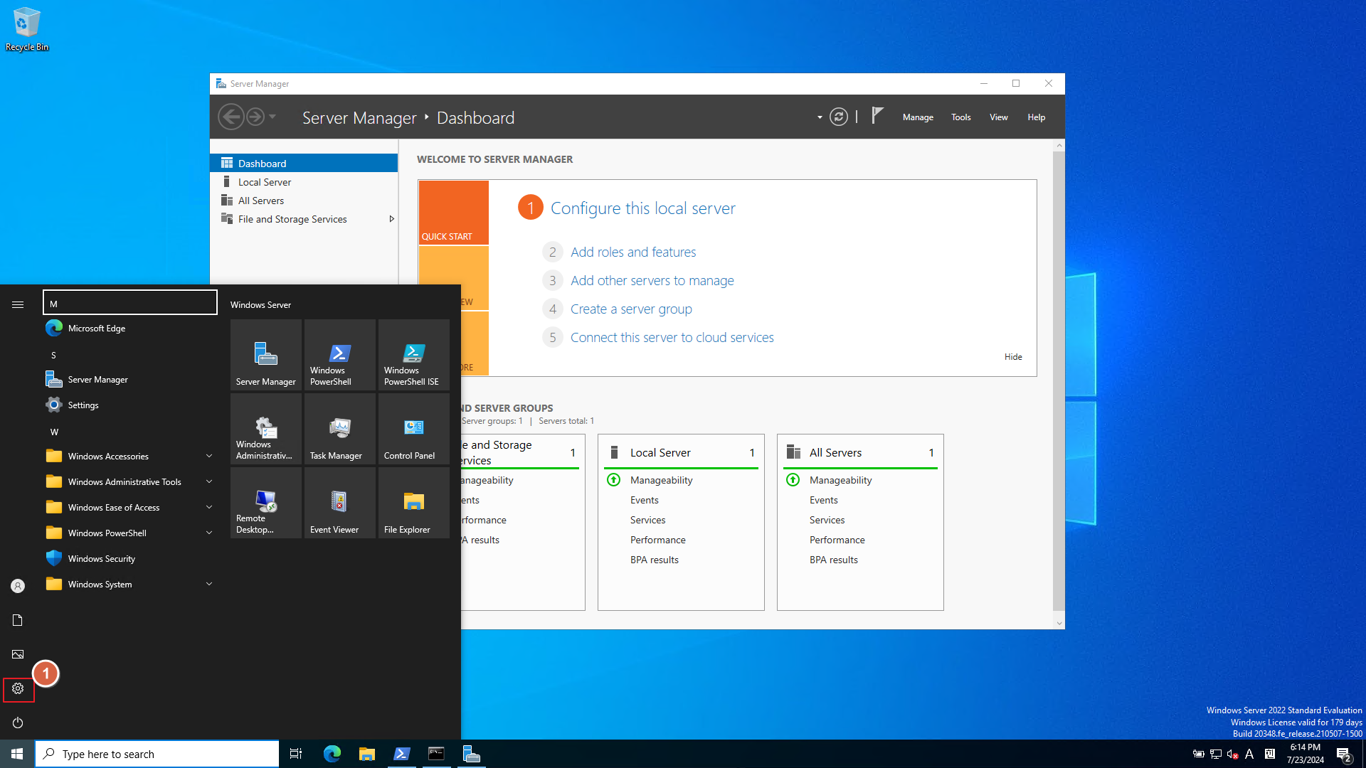Open the Control Panel tile

pyautogui.click(x=413, y=429)
